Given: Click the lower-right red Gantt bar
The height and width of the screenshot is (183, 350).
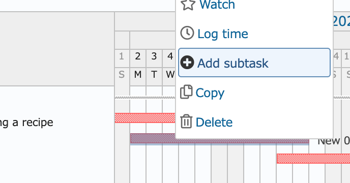Looking at the screenshot, I should point(313,159).
